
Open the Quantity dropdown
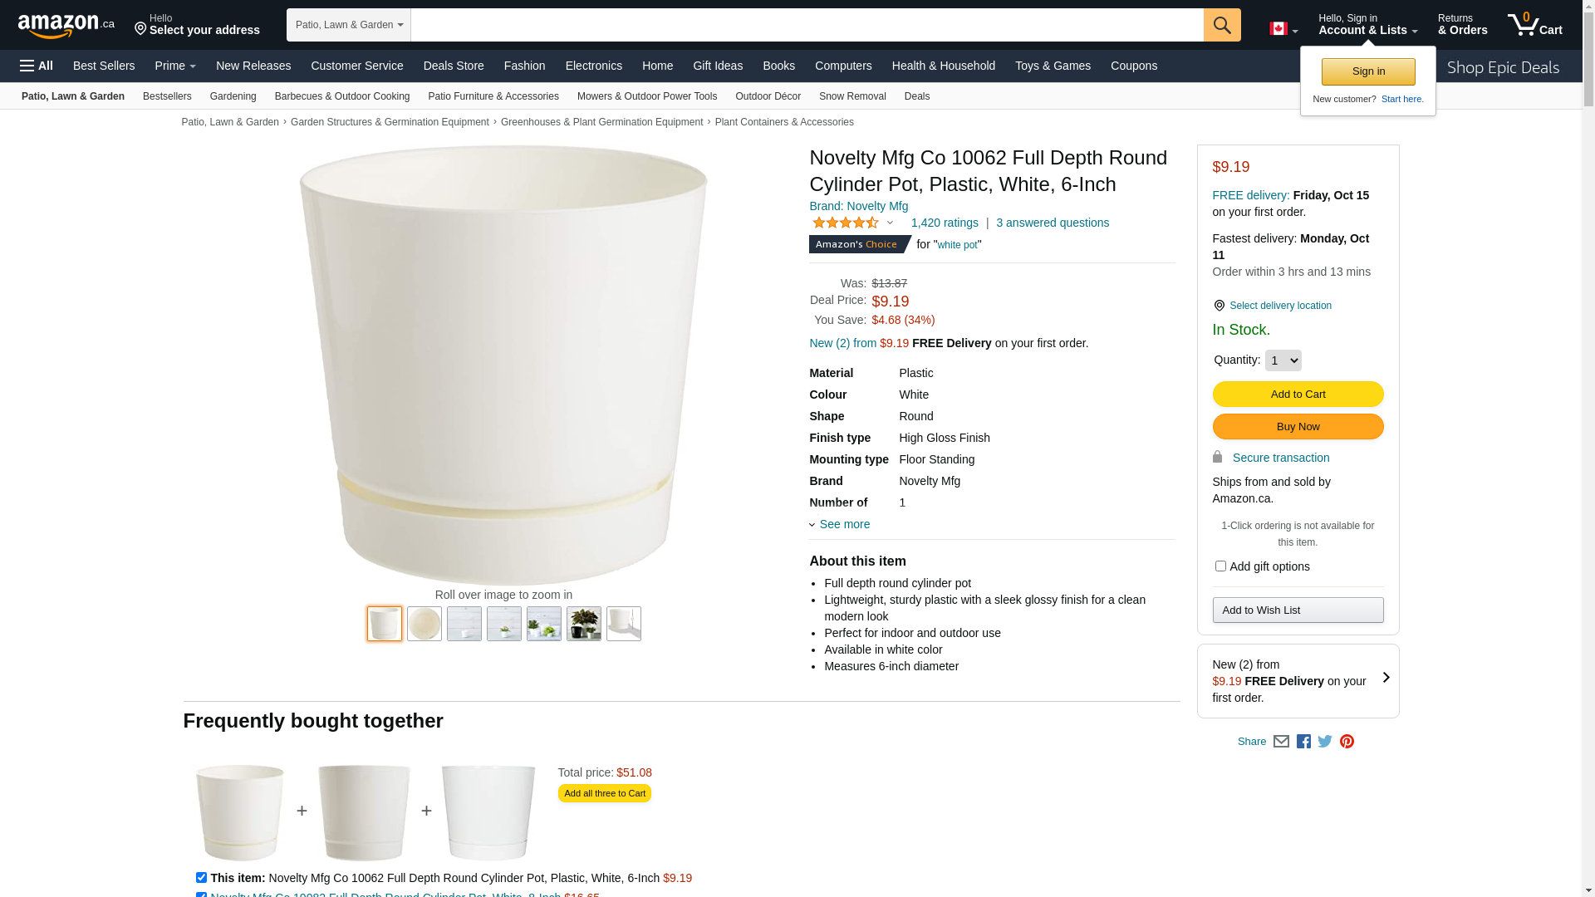(1283, 360)
